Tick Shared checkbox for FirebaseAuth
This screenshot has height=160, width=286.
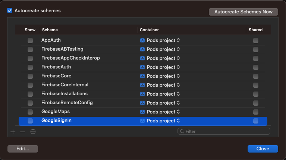pos(256,67)
